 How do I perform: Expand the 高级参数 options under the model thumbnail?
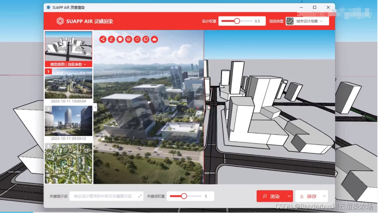click(77, 64)
